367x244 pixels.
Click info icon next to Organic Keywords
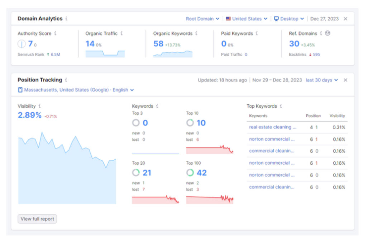point(196,33)
